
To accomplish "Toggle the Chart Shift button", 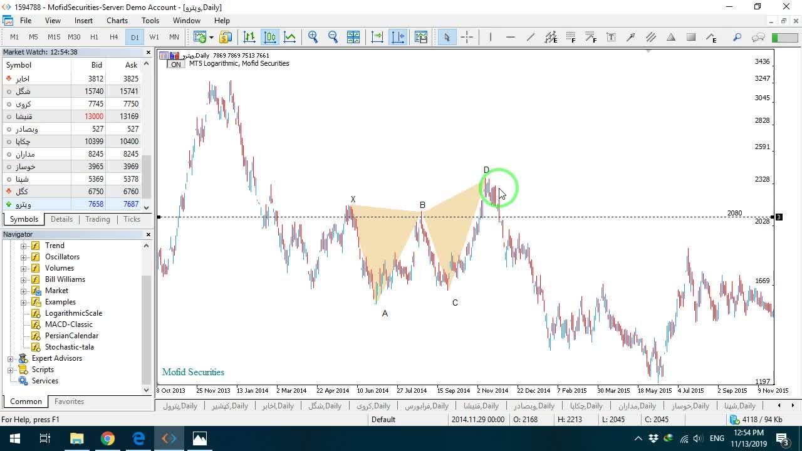I will 398,37.
